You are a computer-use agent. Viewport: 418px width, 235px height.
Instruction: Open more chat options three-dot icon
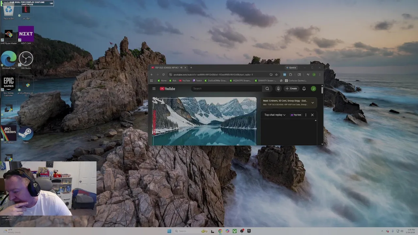coord(306,115)
